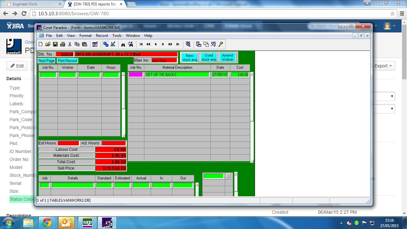Click the Copy icon in Paradox toolbar
Viewport: 407px width, 229px height.
77,44
